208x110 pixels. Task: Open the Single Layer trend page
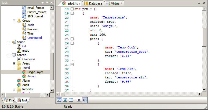click(x=35, y=72)
